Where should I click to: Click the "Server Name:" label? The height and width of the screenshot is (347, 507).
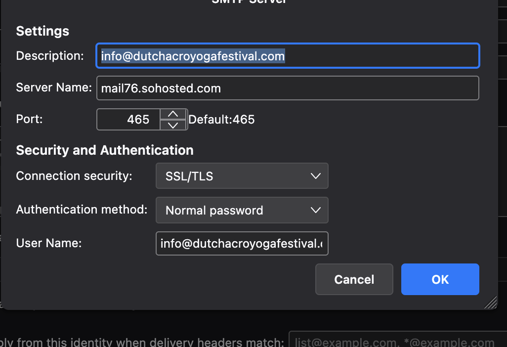tap(54, 88)
